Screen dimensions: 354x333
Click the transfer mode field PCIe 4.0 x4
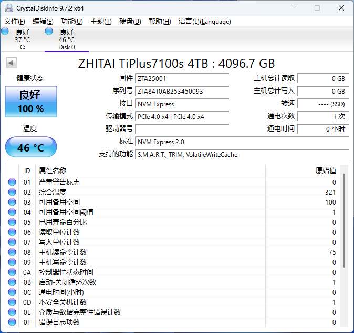182,117
